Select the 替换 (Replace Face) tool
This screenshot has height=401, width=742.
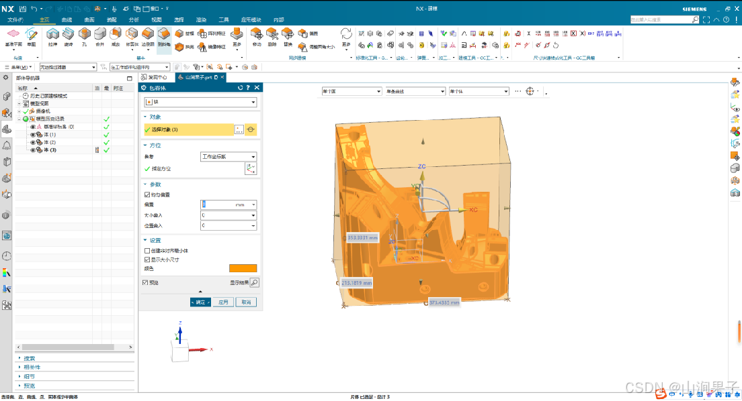click(288, 37)
